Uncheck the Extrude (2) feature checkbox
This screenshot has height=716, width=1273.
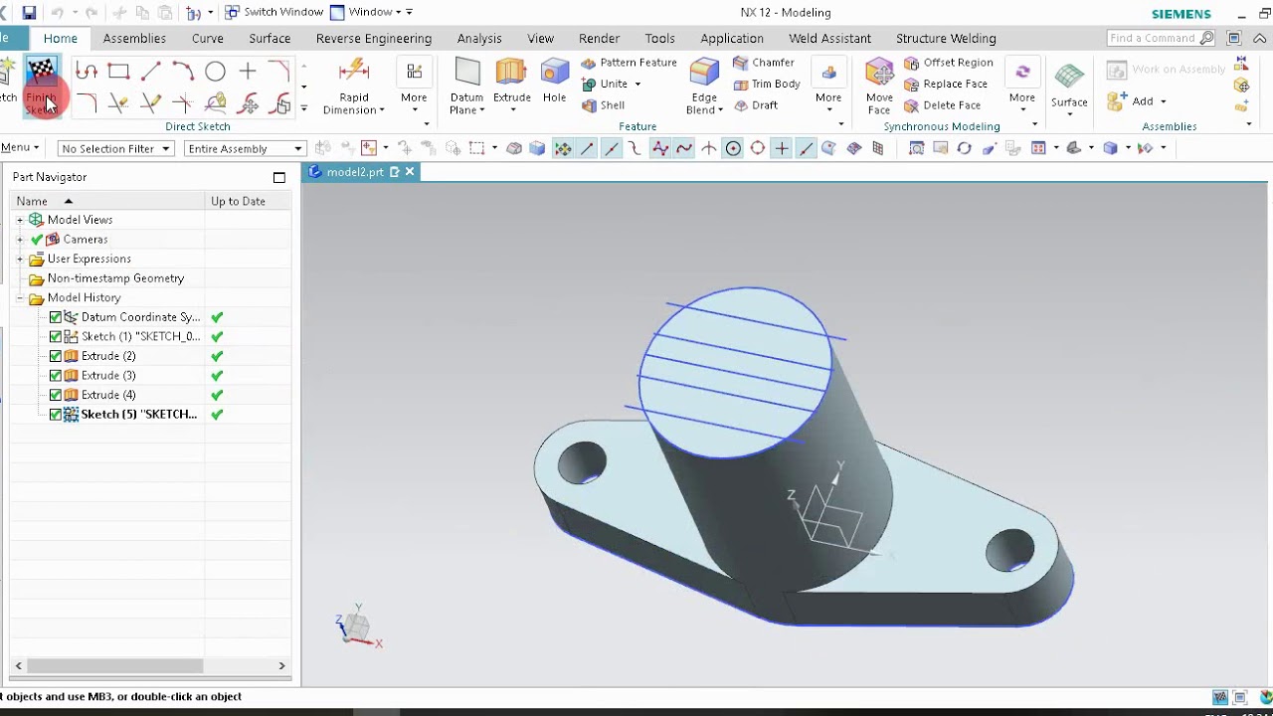click(x=56, y=356)
